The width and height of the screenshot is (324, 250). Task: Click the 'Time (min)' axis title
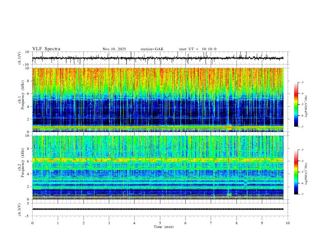(x=164, y=227)
